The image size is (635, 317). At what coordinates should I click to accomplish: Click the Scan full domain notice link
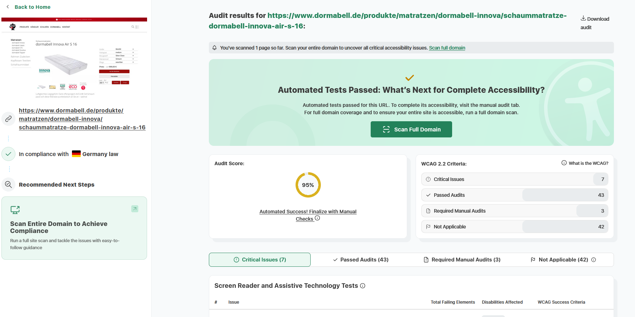pos(447,48)
